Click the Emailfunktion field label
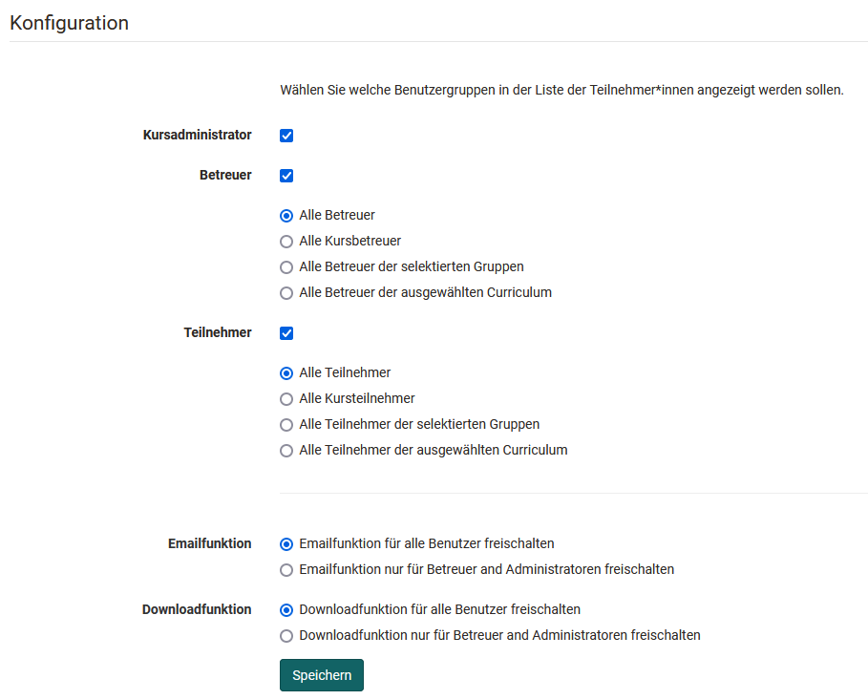868x700 pixels. [211, 543]
